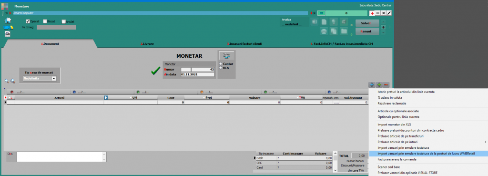Click the blue plus icon above the grid
The width and height of the screenshot is (488, 176).
(372, 84)
